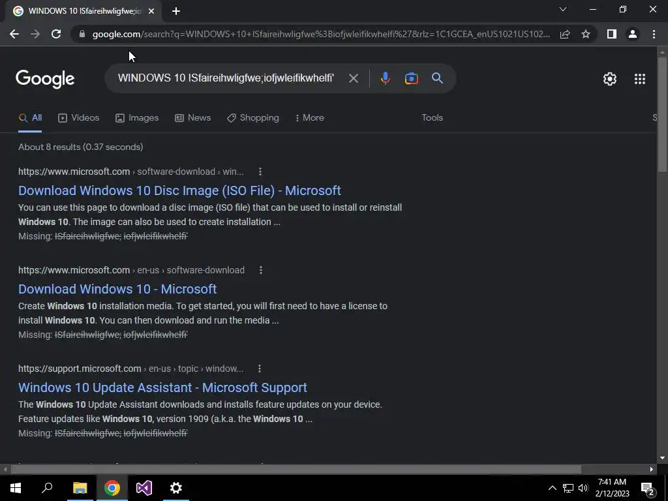Click the horizontal scrollbar thumb

pyautogui.click(x=296, y=470)
